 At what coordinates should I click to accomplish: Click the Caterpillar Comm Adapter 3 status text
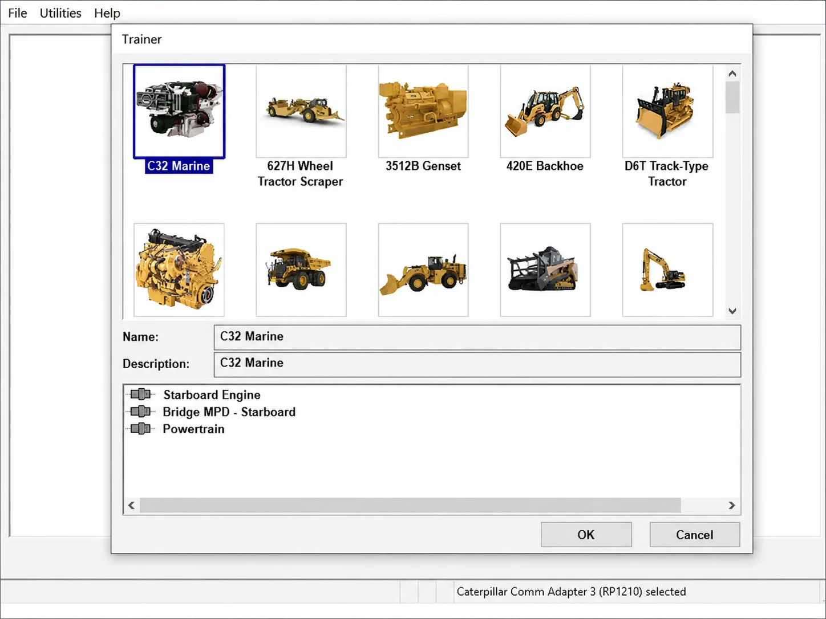click(x=571, y=592)
